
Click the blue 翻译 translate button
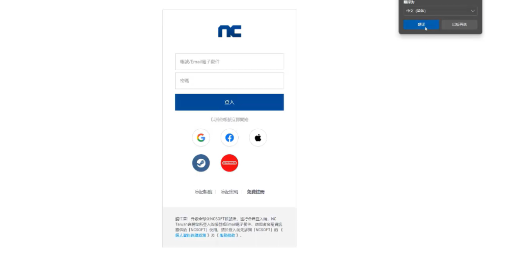[x=421, y=24]
